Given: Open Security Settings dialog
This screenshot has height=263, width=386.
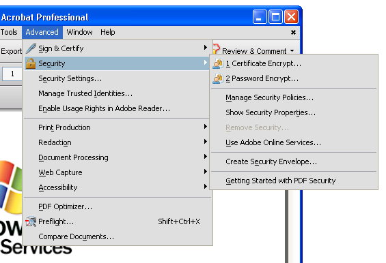Looking at the screenshot, I should [x=117, y=78].
